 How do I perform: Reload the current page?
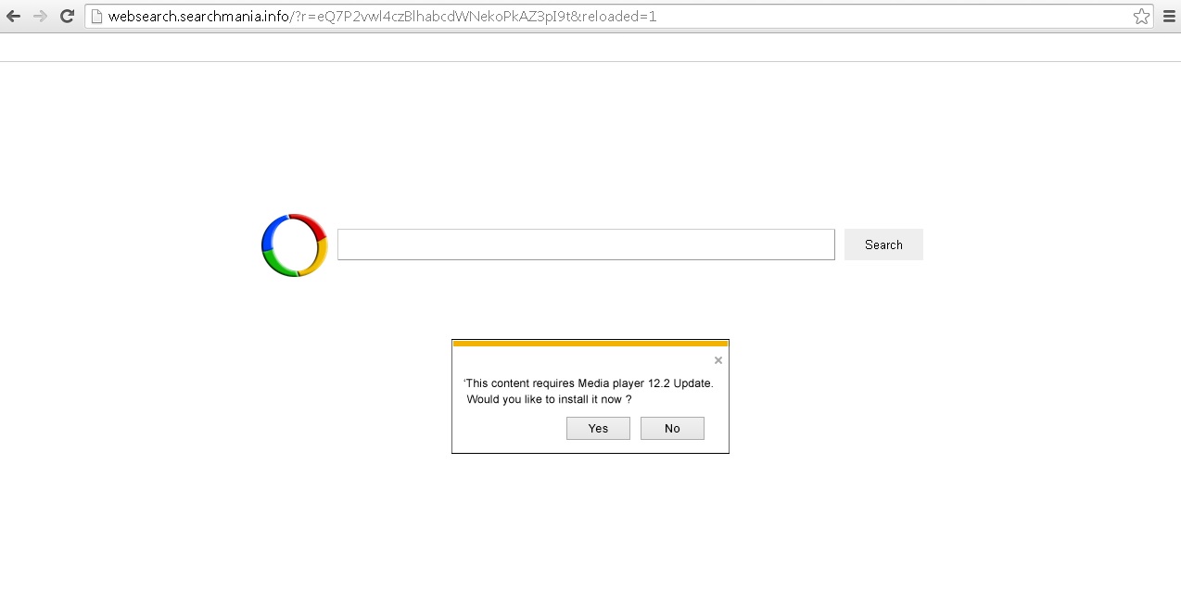(67, 16)
